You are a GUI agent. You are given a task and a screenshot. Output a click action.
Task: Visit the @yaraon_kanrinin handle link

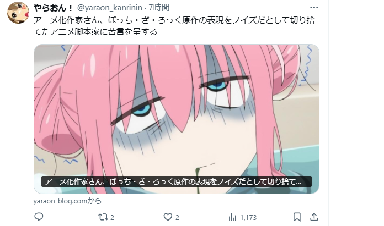pos(109,8)
